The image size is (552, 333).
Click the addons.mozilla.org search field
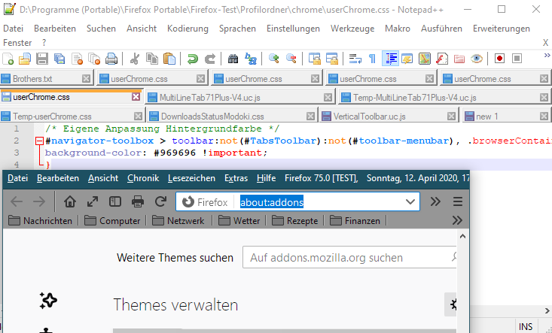(346, 258)
